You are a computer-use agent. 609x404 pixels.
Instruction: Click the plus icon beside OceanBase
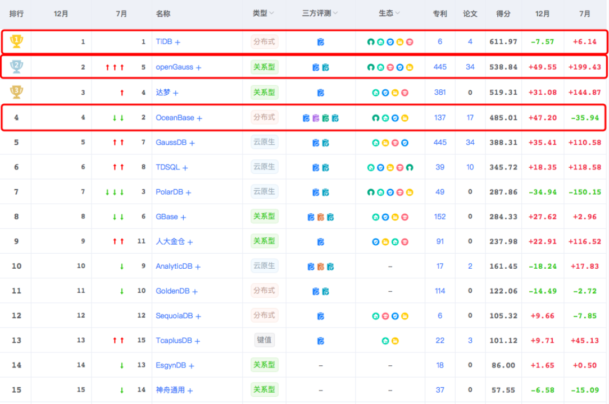[x=199, y=118]
